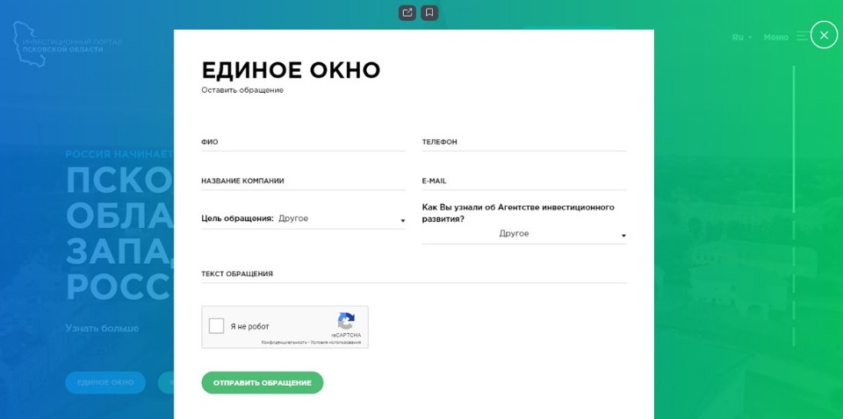Click the Pskov region portal logo
This screenshot has width=843, height=419.
[68, 45]
